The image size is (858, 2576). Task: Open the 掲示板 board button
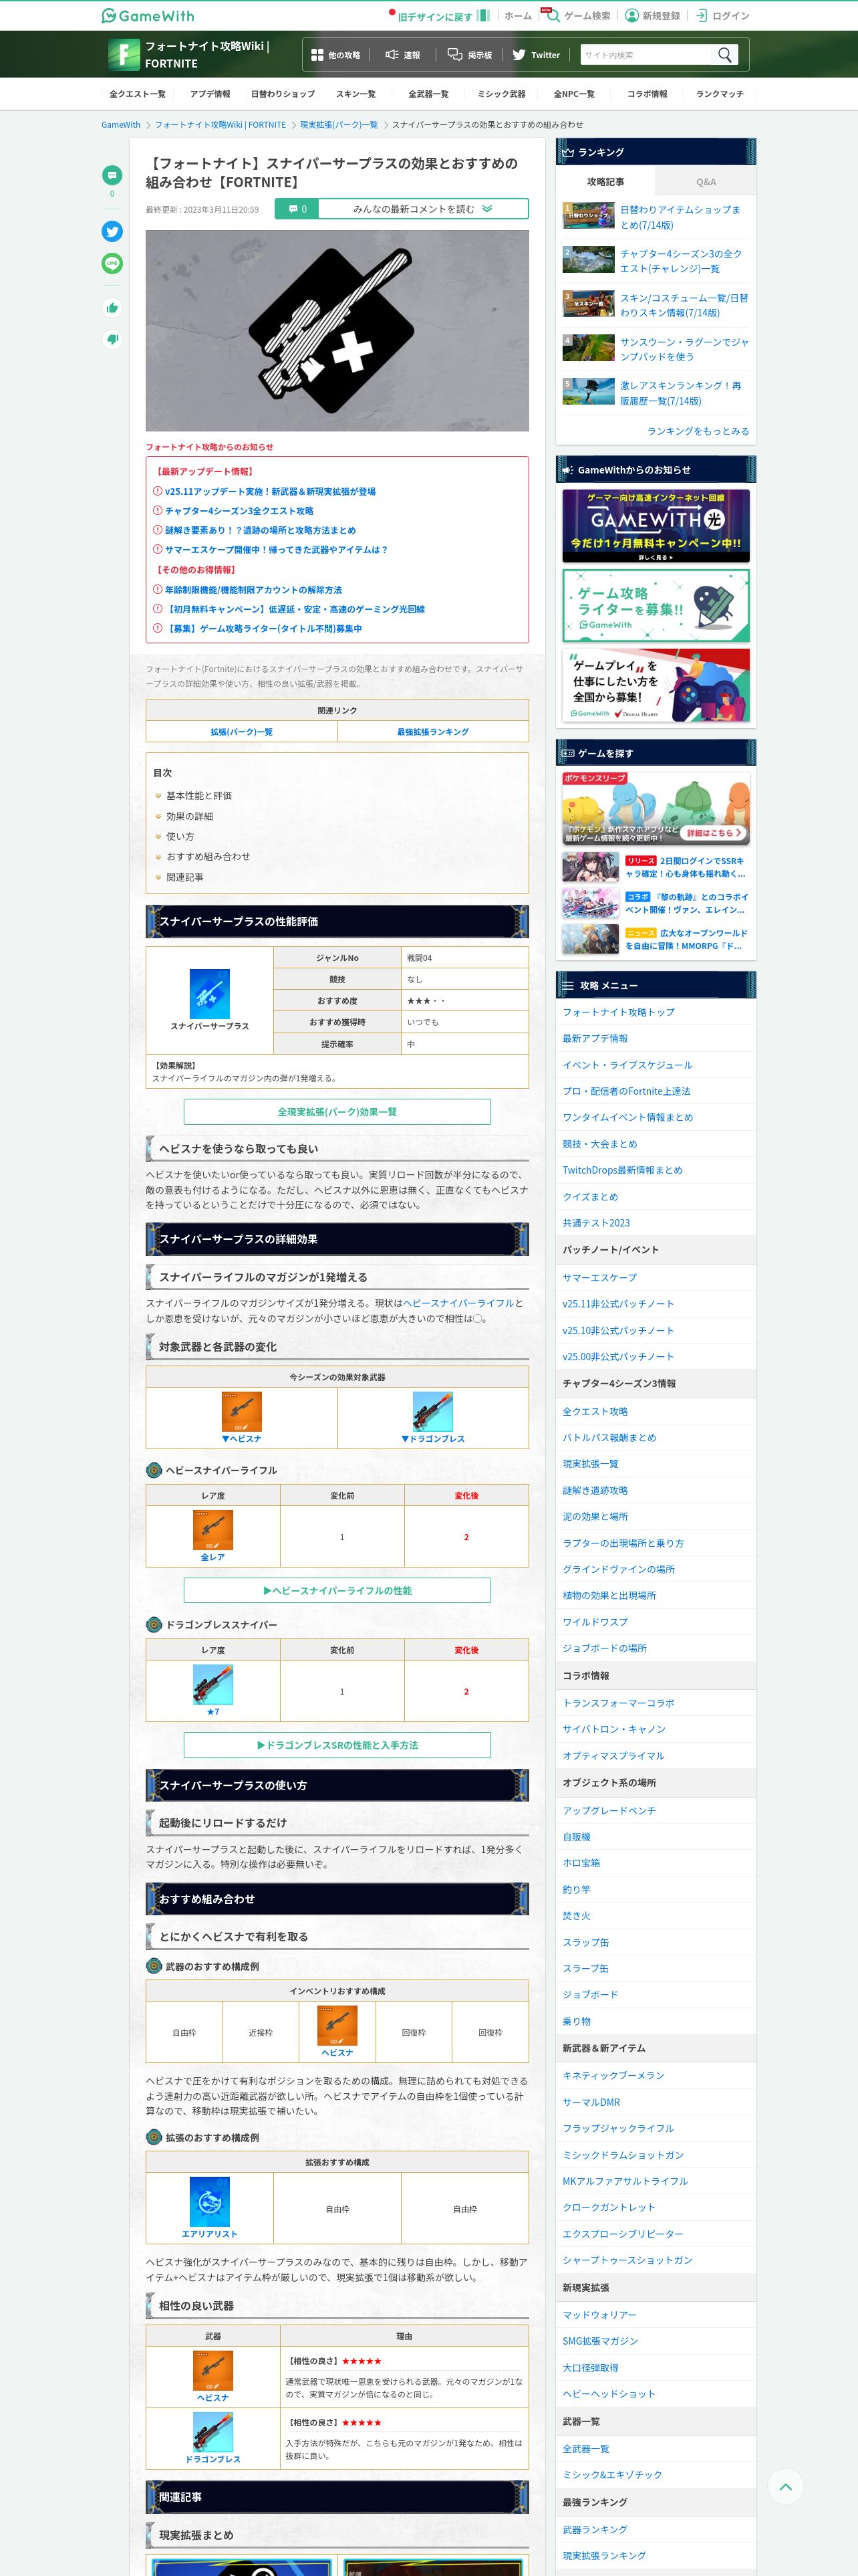(x=470, y=55)
